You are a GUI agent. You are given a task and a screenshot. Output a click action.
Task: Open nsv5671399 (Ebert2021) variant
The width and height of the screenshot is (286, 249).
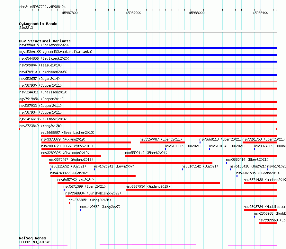coord(85,186)
